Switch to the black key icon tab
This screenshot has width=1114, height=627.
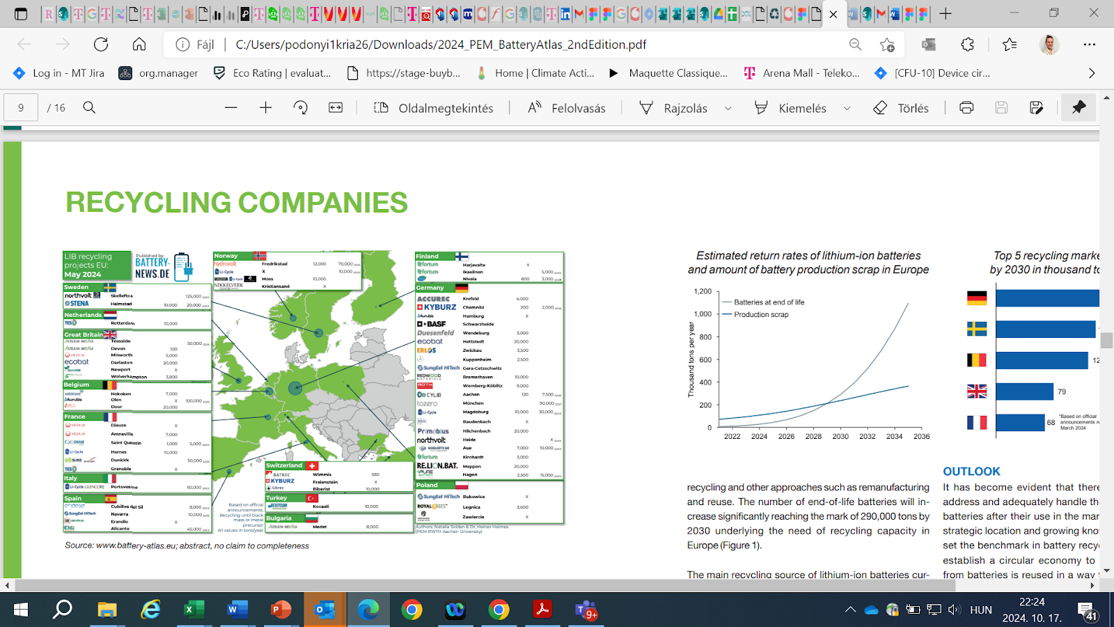click(245, 14)
